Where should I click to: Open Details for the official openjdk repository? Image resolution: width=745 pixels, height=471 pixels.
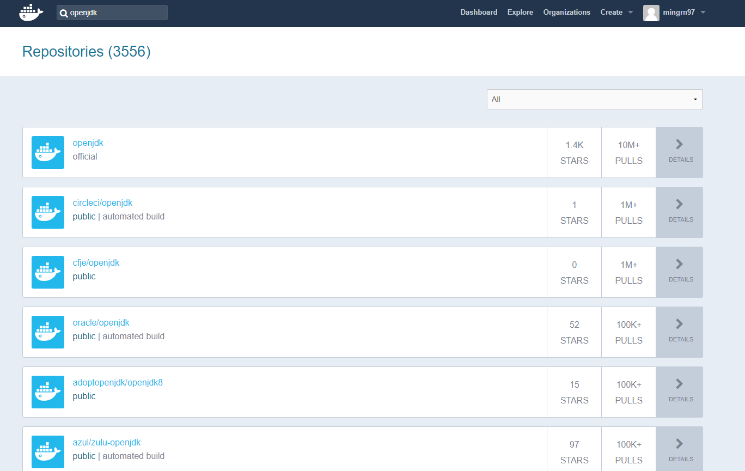(679, 152)
